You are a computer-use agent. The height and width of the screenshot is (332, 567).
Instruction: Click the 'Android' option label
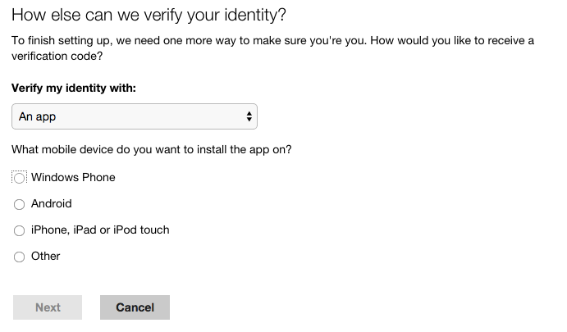coord(52,203)
